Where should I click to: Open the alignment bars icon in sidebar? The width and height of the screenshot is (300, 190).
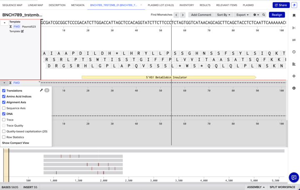(294, 64)
